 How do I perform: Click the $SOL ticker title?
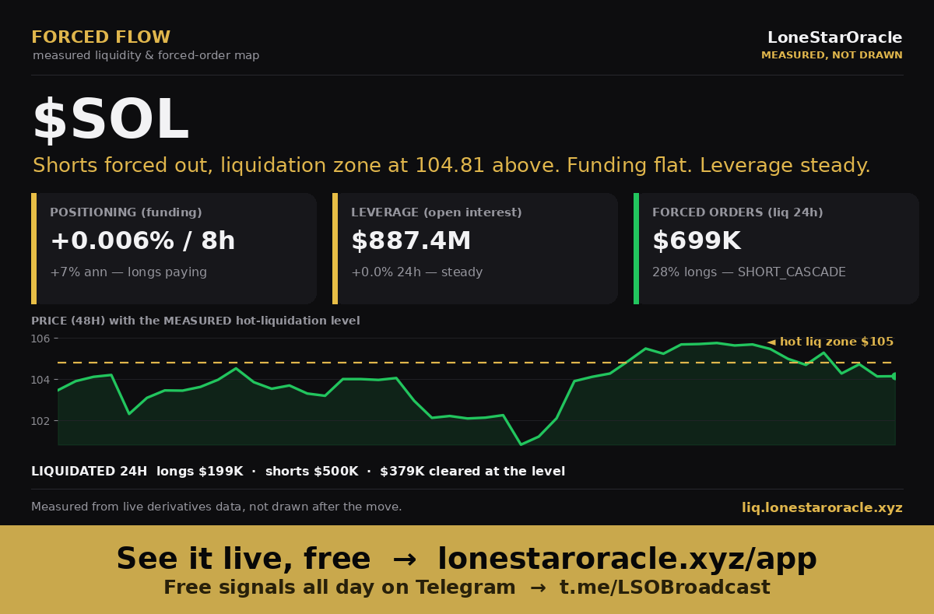110,121
